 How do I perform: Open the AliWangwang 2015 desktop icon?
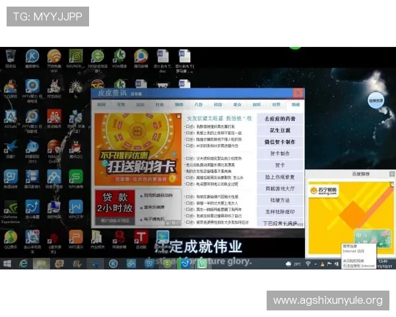(x=32, y=147)
